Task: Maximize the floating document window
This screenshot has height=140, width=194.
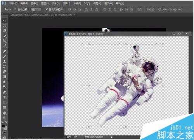Action: click(x=180, y=34)
